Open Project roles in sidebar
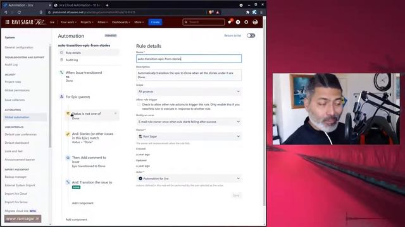Screen dimensions: 405x227 point(13,82)
